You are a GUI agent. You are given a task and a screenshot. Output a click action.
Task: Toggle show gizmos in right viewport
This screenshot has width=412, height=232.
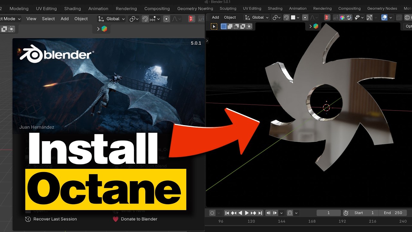pos(369,17)
